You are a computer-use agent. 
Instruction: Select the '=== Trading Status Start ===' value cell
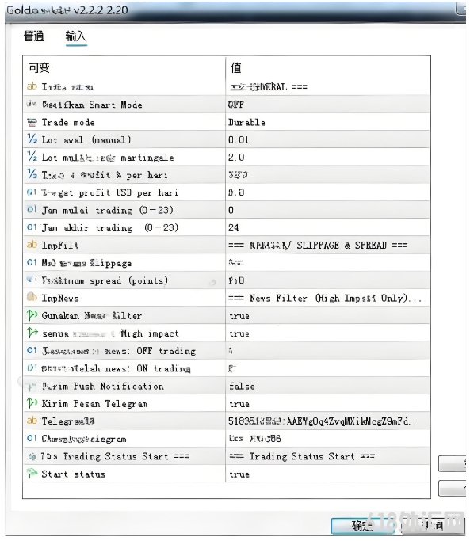coord(327,456)
